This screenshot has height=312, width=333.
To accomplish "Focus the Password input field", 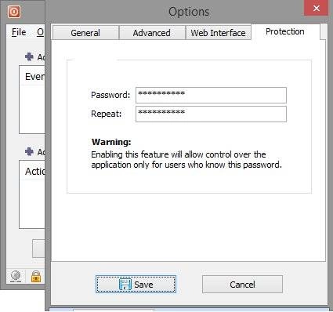I will [x=211, y=95].
